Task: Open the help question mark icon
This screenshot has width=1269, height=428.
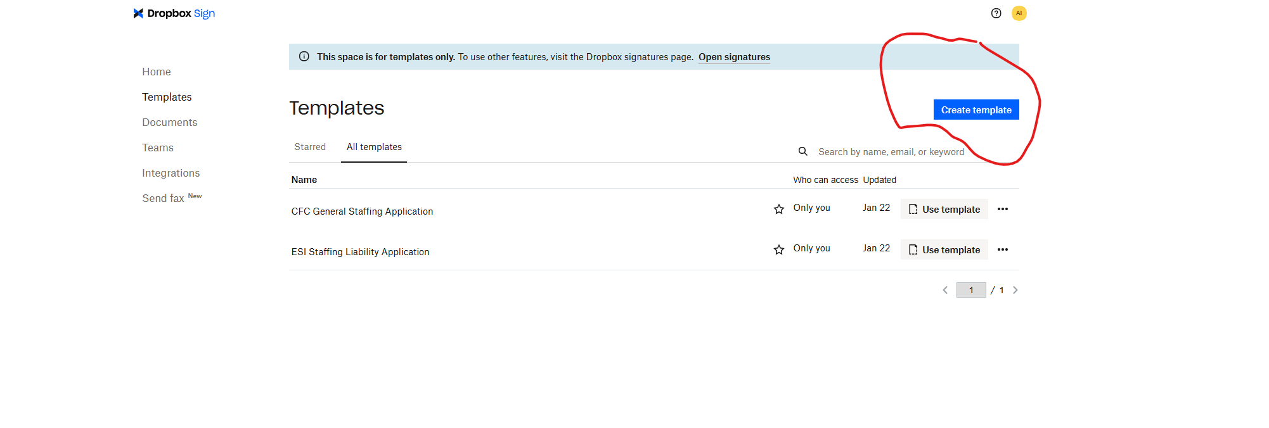Action: coord(996,13)
